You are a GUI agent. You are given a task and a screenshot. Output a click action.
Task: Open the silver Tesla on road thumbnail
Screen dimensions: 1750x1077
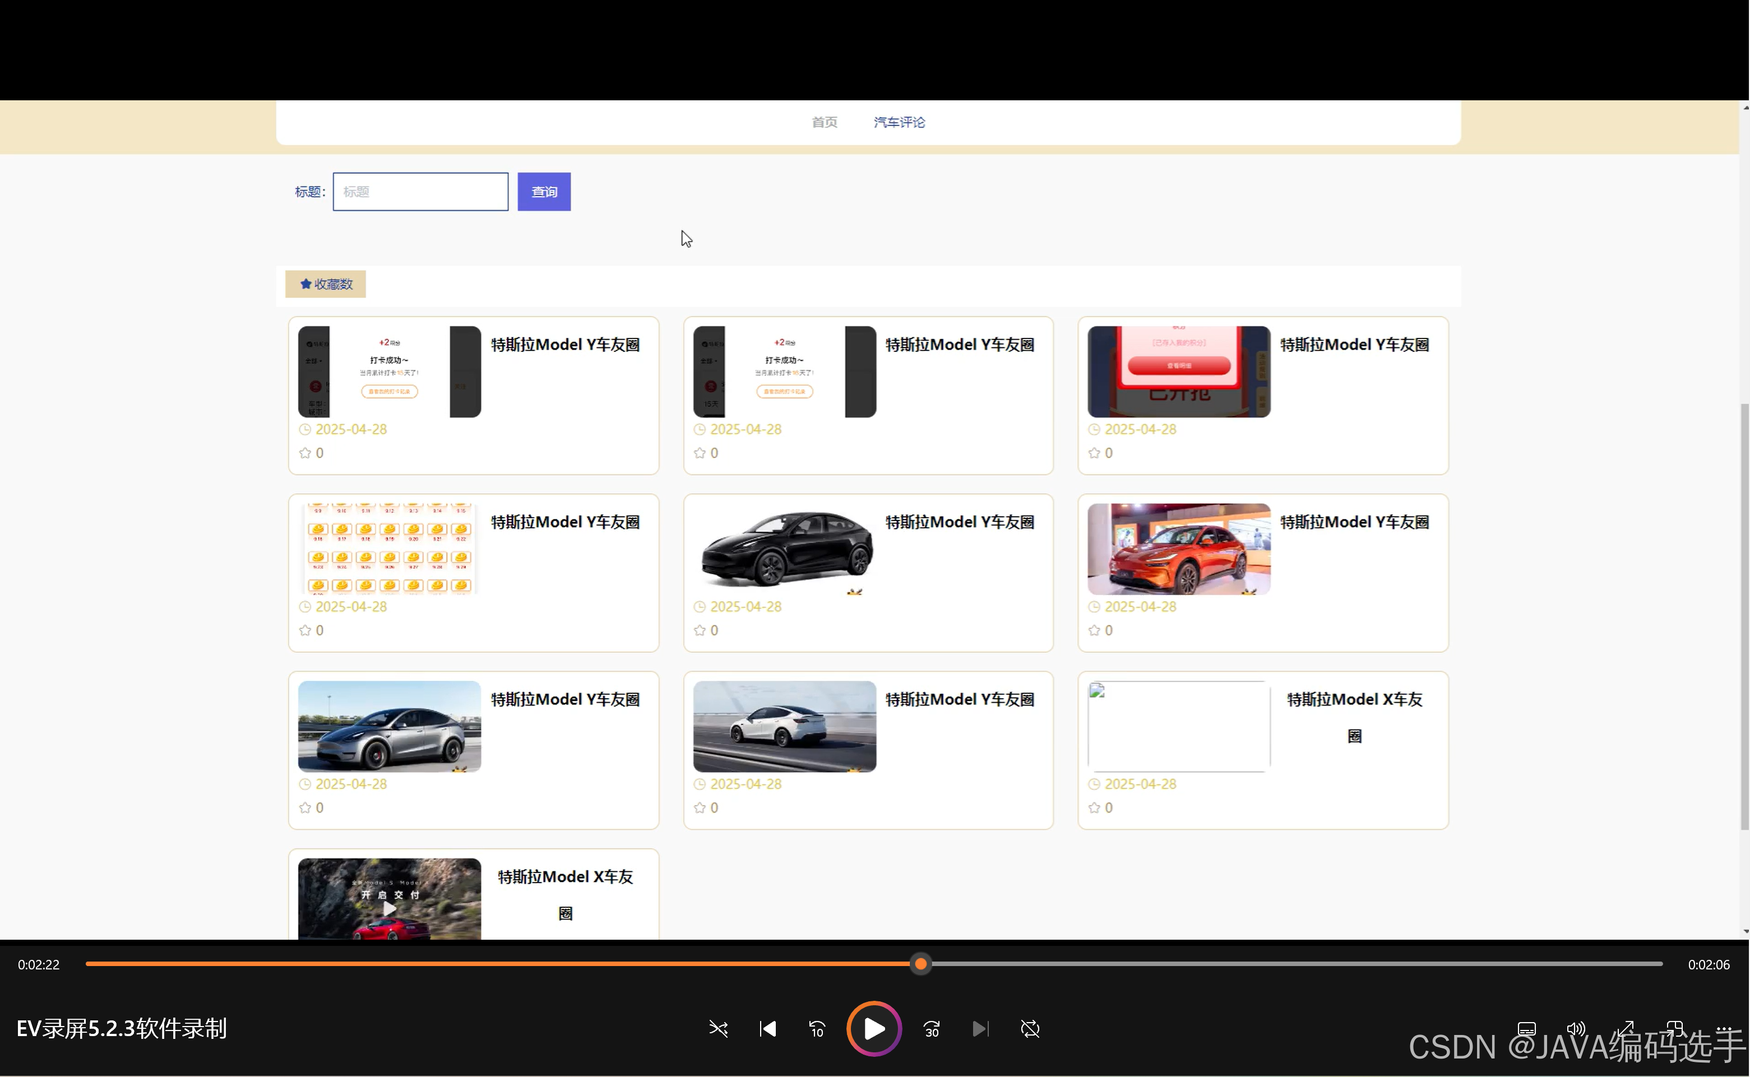coord(389,727)
